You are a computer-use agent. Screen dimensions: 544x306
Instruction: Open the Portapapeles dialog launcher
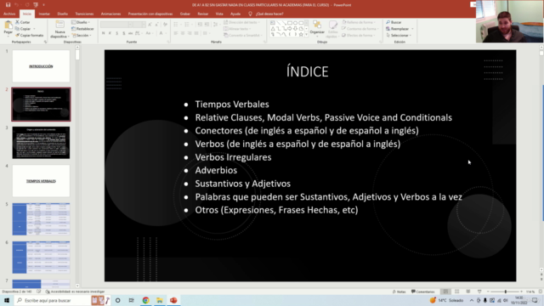point(45,42)
